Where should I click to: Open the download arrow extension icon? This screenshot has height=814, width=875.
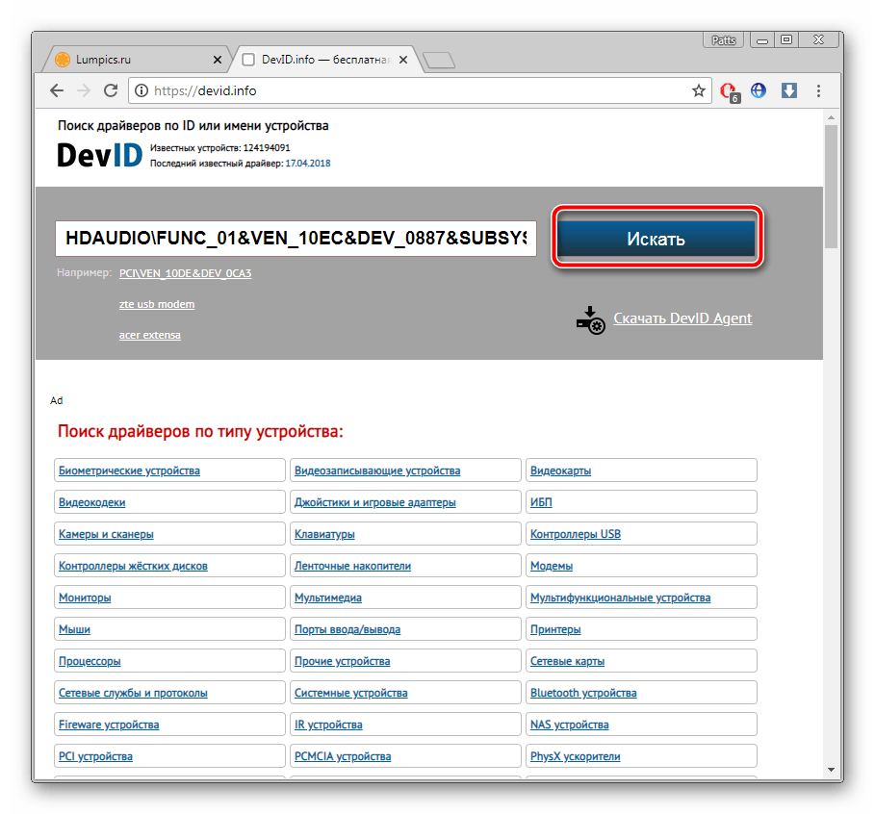[788, 90]
